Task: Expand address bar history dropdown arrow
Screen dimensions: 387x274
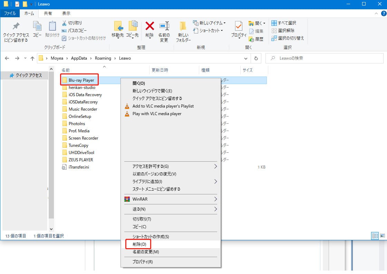Action: tap(246, 58)
